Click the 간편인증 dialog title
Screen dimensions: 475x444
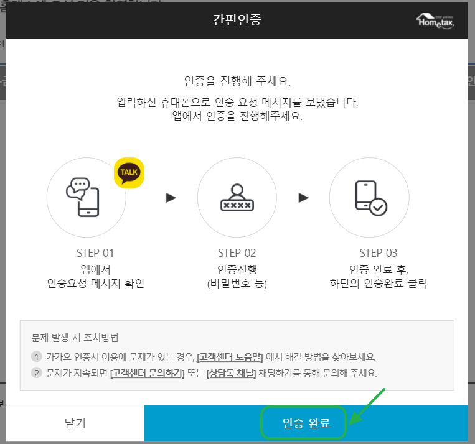[x=237, y=20]
